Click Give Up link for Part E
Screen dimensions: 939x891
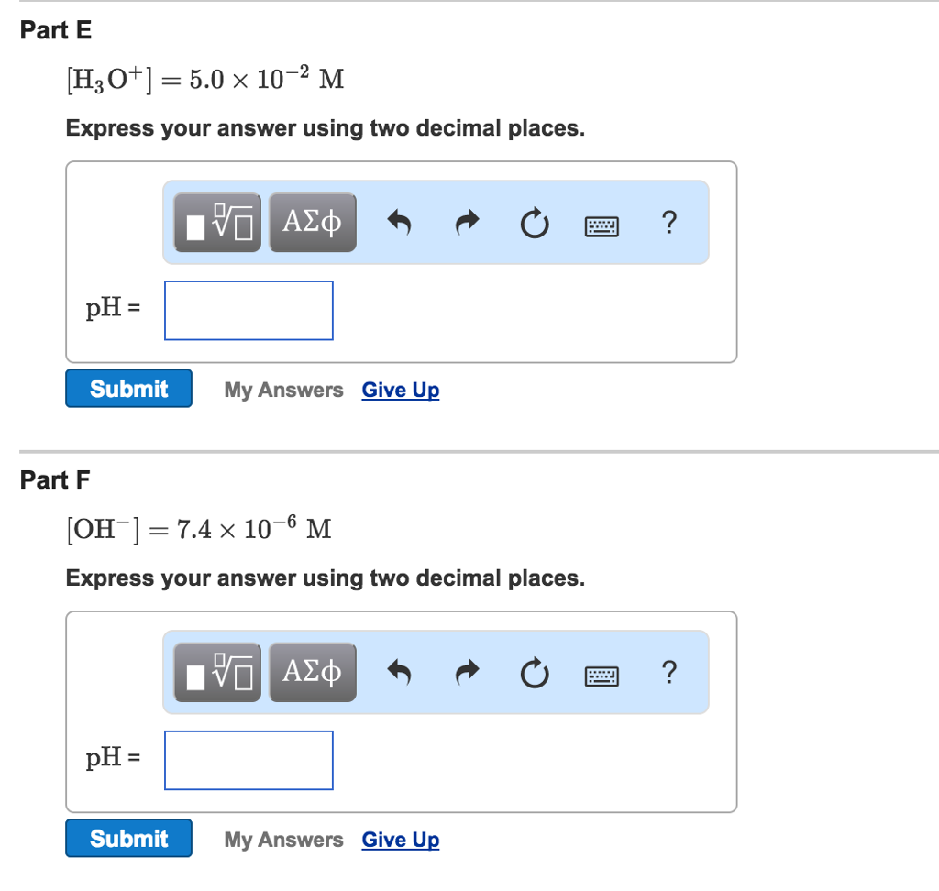(x=401, y=390)
